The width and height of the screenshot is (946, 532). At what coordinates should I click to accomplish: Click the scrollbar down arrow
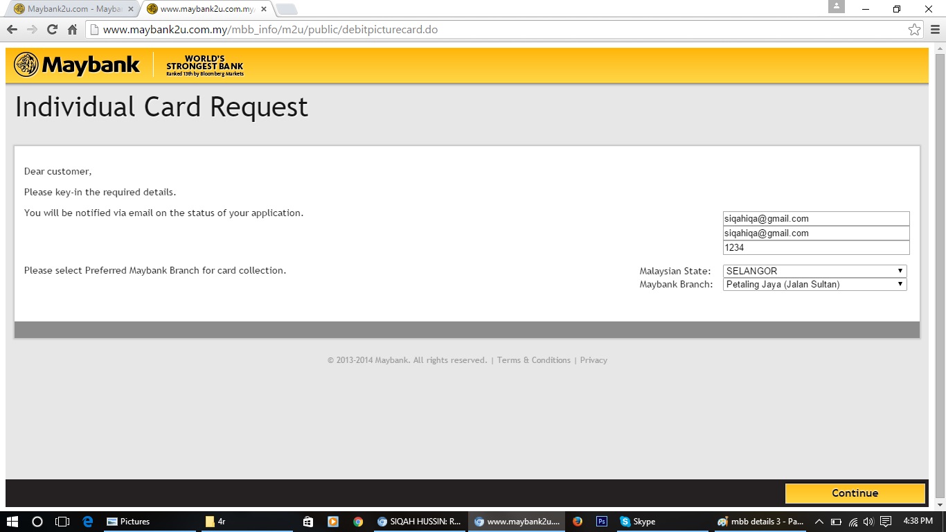[x=939, y=504]
